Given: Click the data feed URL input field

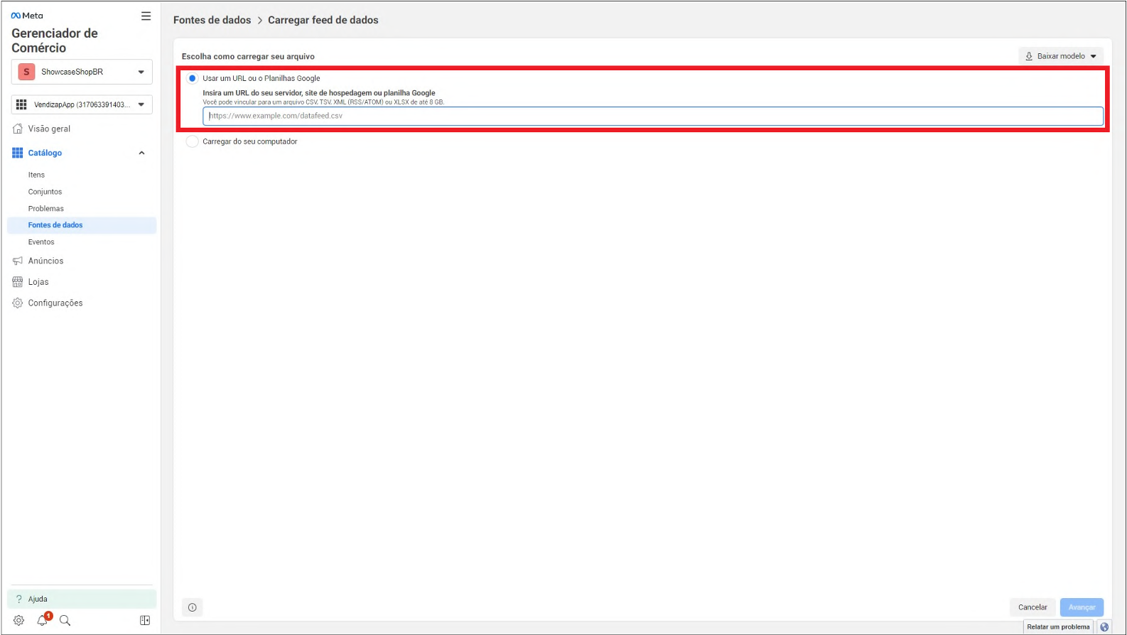Looking at the screenshot, I should (x=652, y=116).
